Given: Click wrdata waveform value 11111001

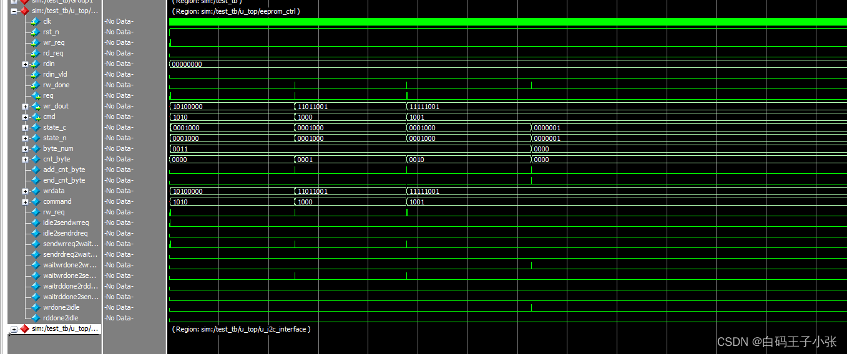Looking at the screenshot, I should coord(424,191).
